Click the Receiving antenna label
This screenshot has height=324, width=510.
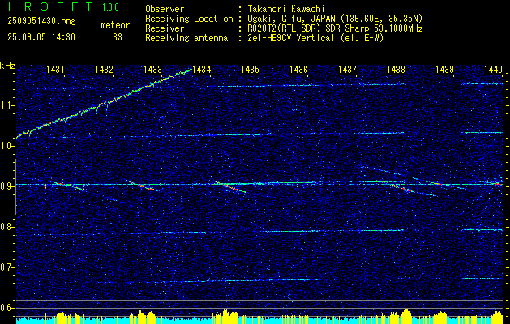click(x=186, y=38)
